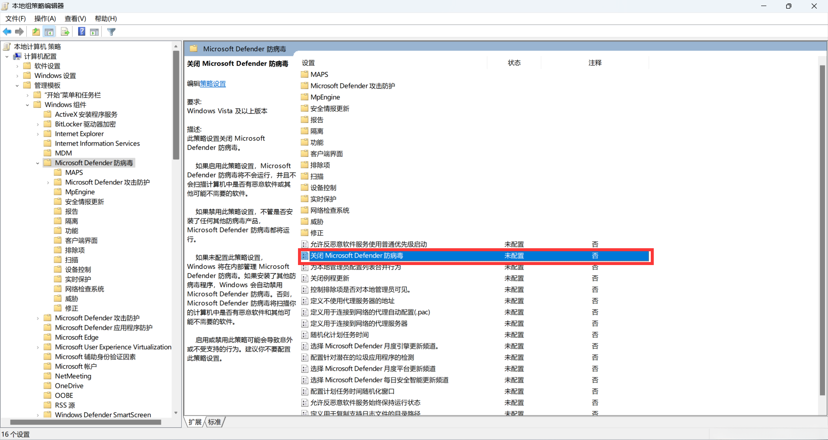
Task: Open the 网络检查系统 folder in the settings pane
Action: pos(330,210)
